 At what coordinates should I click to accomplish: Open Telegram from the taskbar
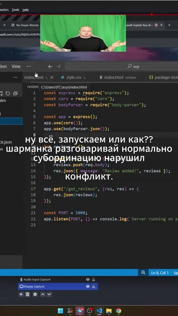point(80,311)
